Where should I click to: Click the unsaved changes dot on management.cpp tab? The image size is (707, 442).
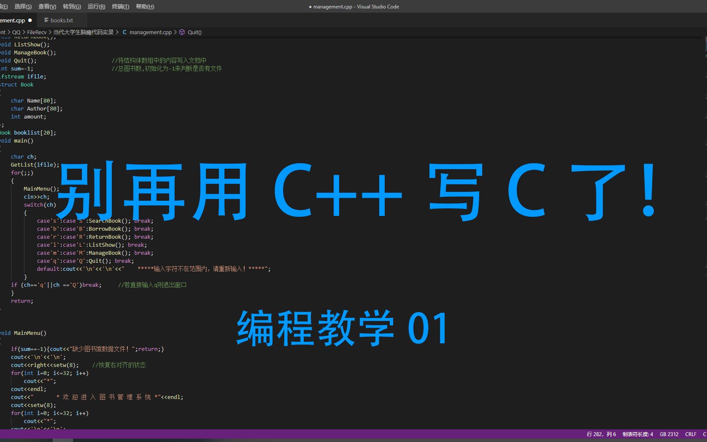point(30,20)
